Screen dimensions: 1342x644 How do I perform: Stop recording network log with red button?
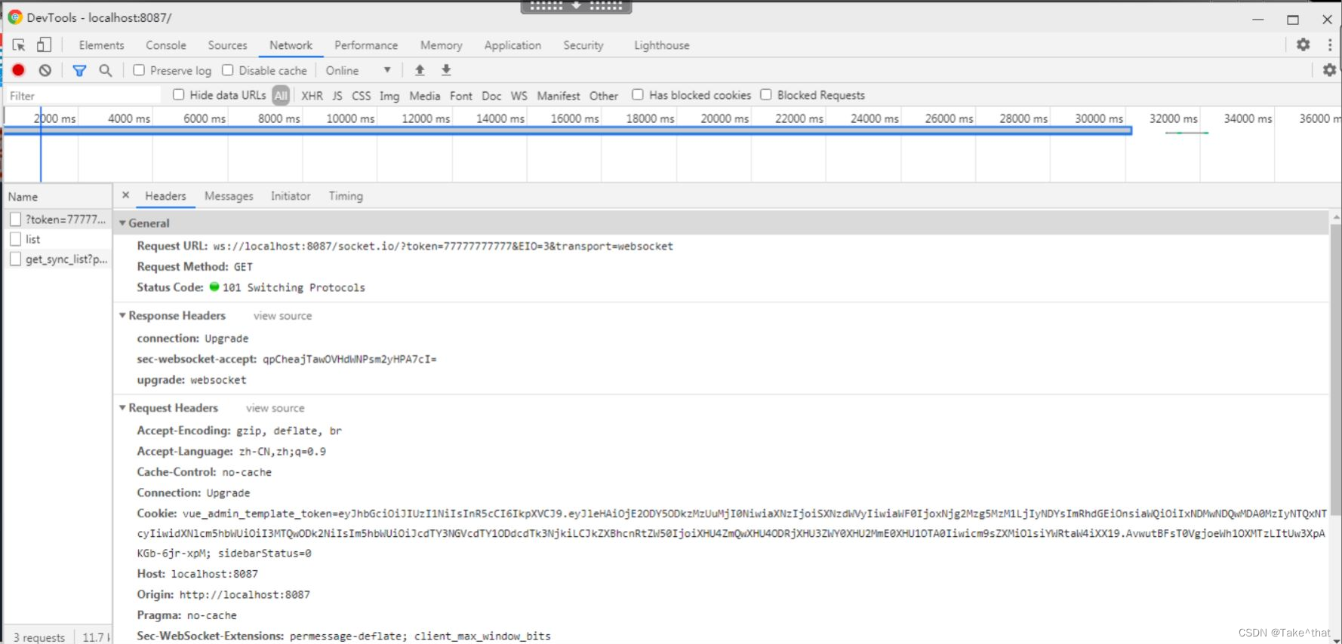pos(19,70)
